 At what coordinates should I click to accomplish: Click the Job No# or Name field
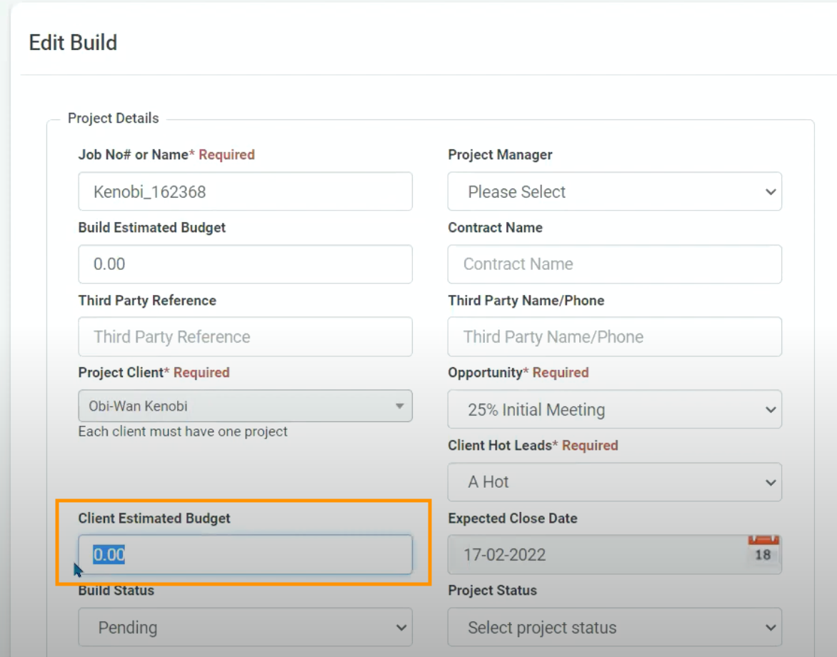click(245, 191)
